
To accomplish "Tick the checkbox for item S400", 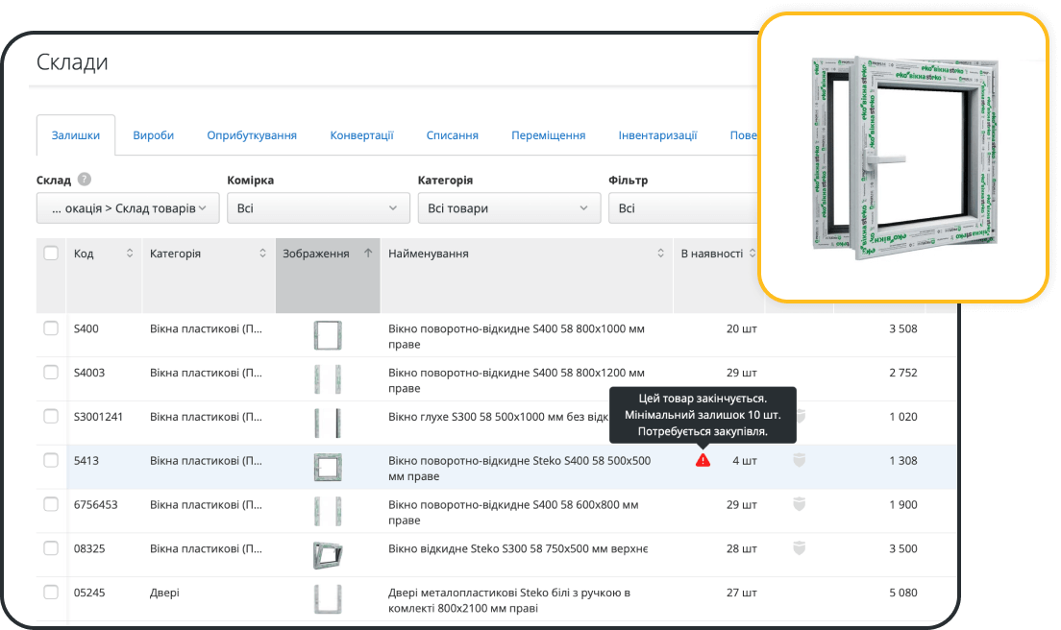I will [x=51, y=328].
